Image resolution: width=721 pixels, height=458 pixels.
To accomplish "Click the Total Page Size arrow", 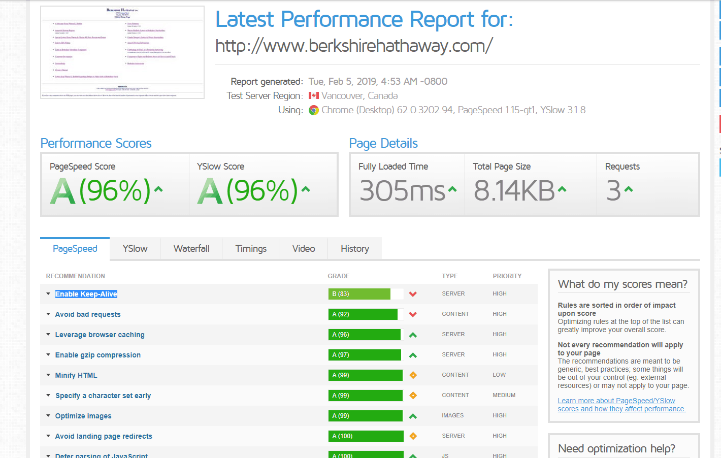I will click(562, 189).
